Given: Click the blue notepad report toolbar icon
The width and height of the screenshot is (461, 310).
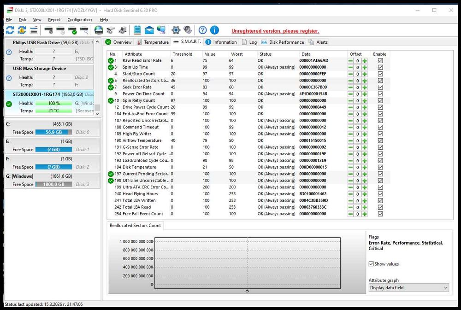Looking at the screenshot, I should point(137,30).
